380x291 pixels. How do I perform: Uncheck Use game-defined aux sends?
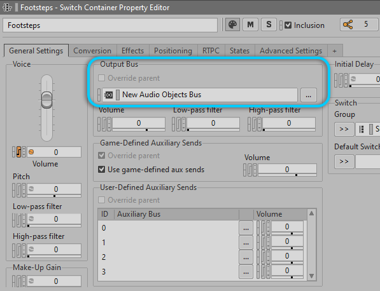pyautogui.click(x=102, y=170)
